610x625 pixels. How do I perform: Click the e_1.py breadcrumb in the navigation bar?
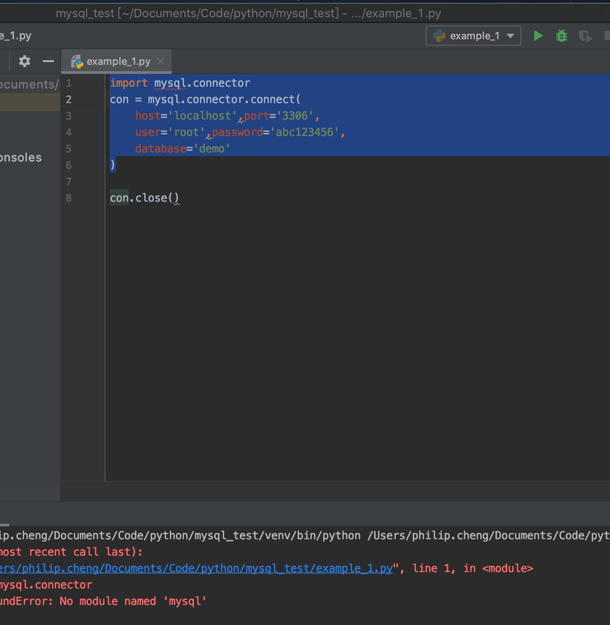(x=16, y=36)
